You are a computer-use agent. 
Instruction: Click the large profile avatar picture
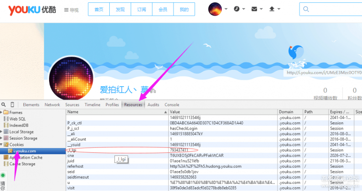(x=71, y=79)
